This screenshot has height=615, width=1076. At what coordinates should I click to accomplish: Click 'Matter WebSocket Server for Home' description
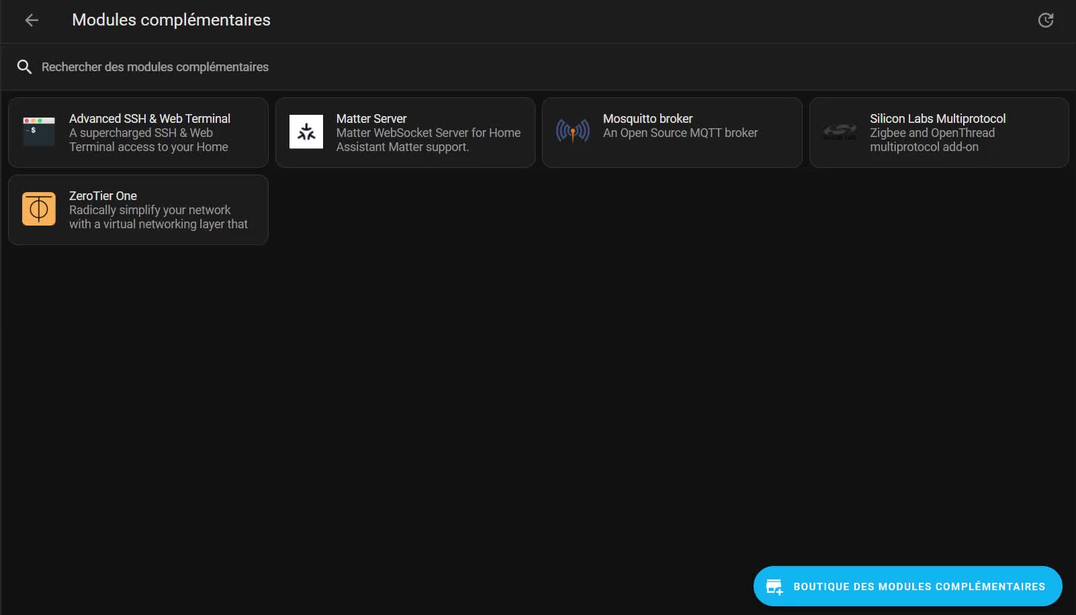(429, 133)
